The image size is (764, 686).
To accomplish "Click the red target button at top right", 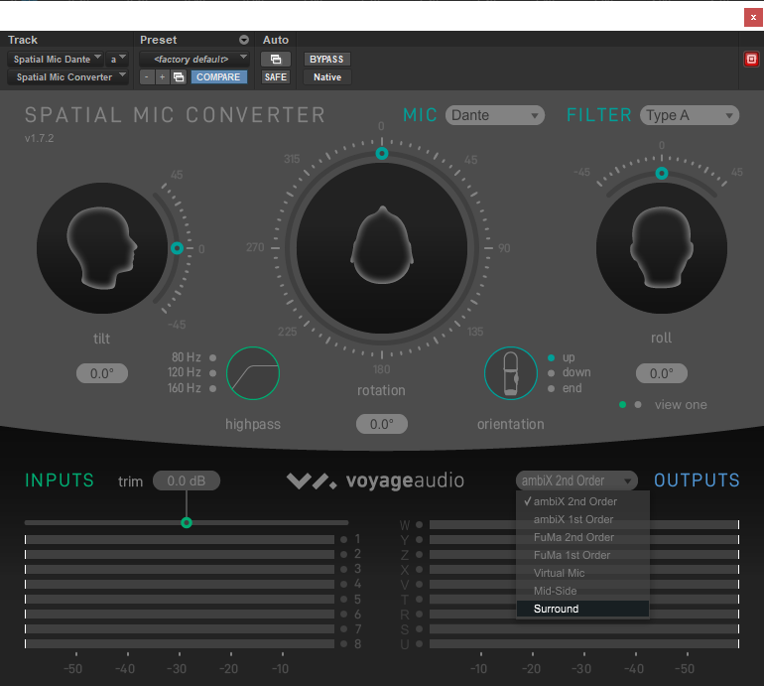I will [x=751, y=60].
